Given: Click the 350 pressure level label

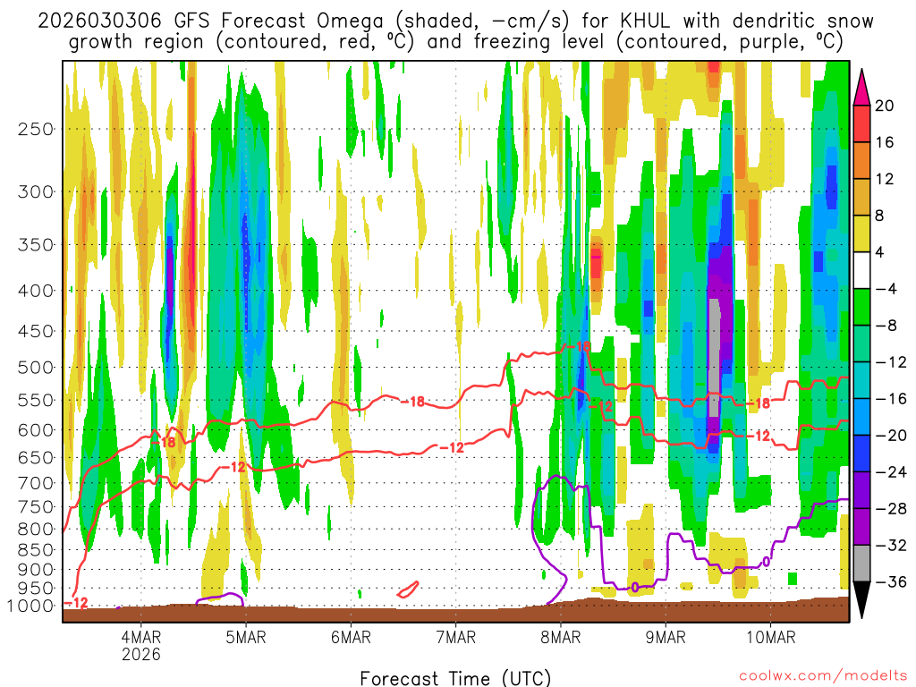Looking at the screenshot, I should click(x=36, y=245).
